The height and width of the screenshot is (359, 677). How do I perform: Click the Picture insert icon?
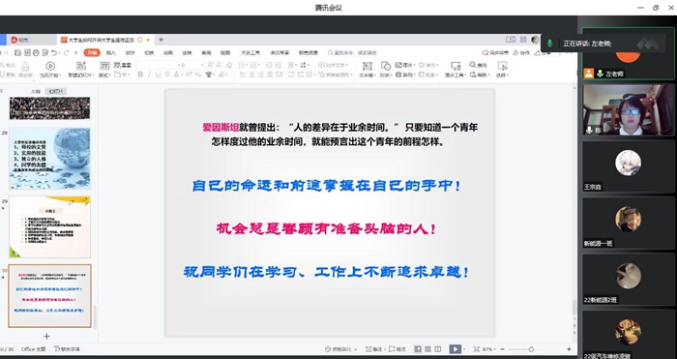(x=398, y=65)
